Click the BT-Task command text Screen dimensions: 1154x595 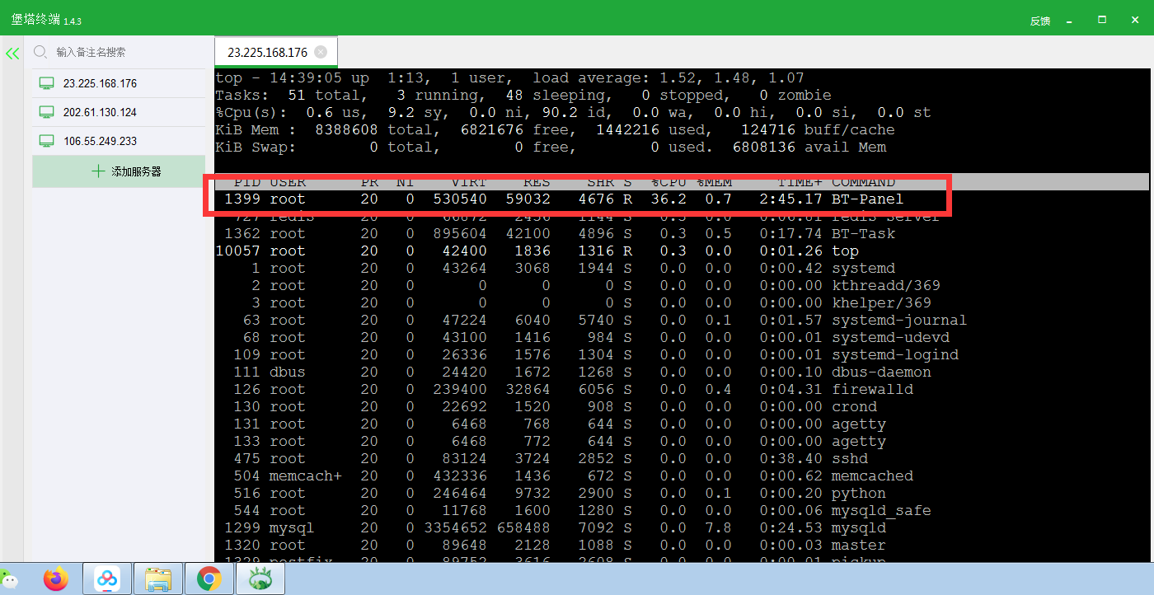863,233
